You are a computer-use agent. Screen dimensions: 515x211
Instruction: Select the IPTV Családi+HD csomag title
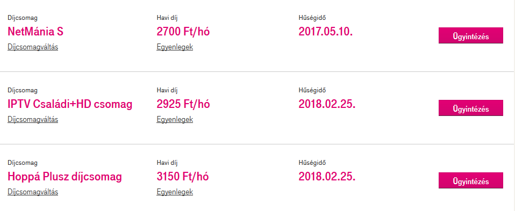pyautogui.click(x=70, y=104)
